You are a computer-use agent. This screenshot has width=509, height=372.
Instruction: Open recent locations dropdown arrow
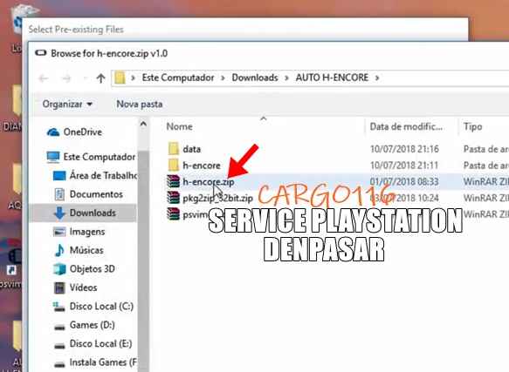[x=86, y=78]
